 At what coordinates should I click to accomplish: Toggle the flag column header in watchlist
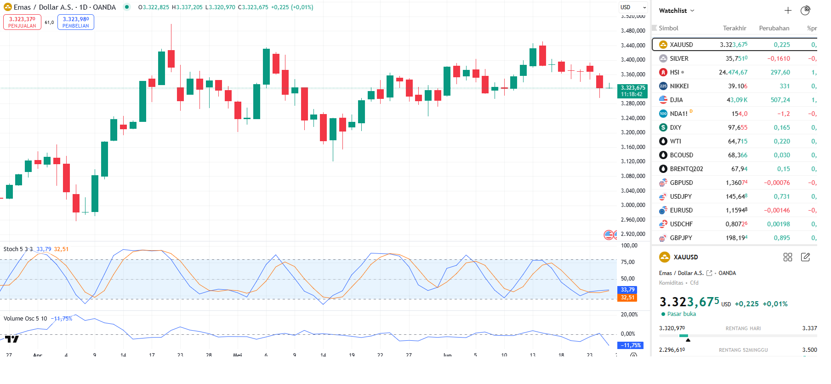click(x=655, y=28)
